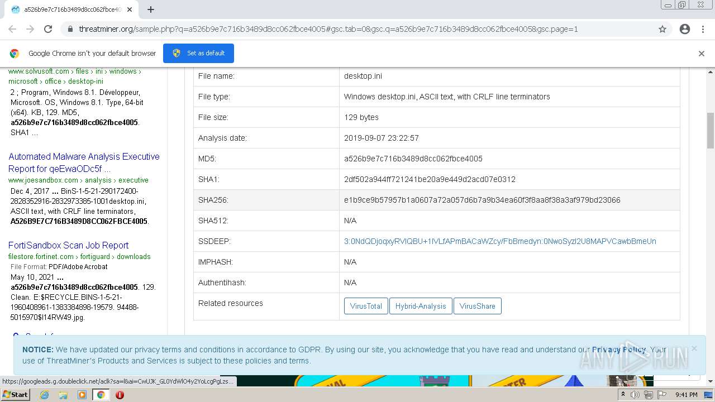Open the VirusShare related resource

[478, 306]
